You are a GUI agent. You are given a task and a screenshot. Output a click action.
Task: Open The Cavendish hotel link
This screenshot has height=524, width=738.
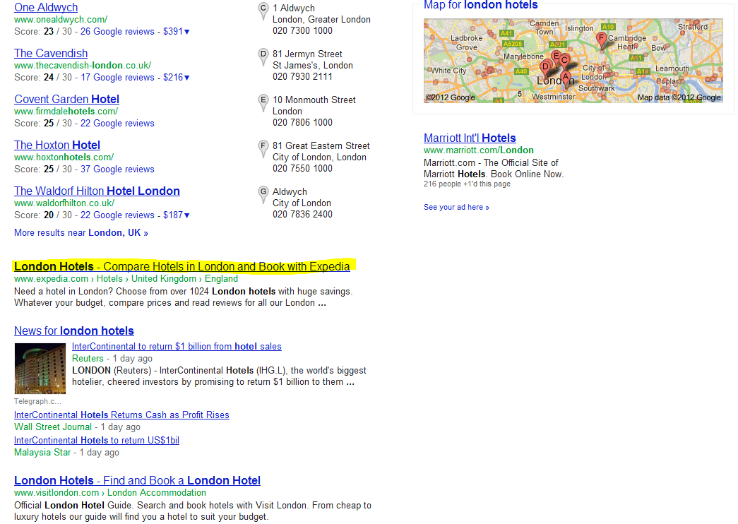pos(51,53)
